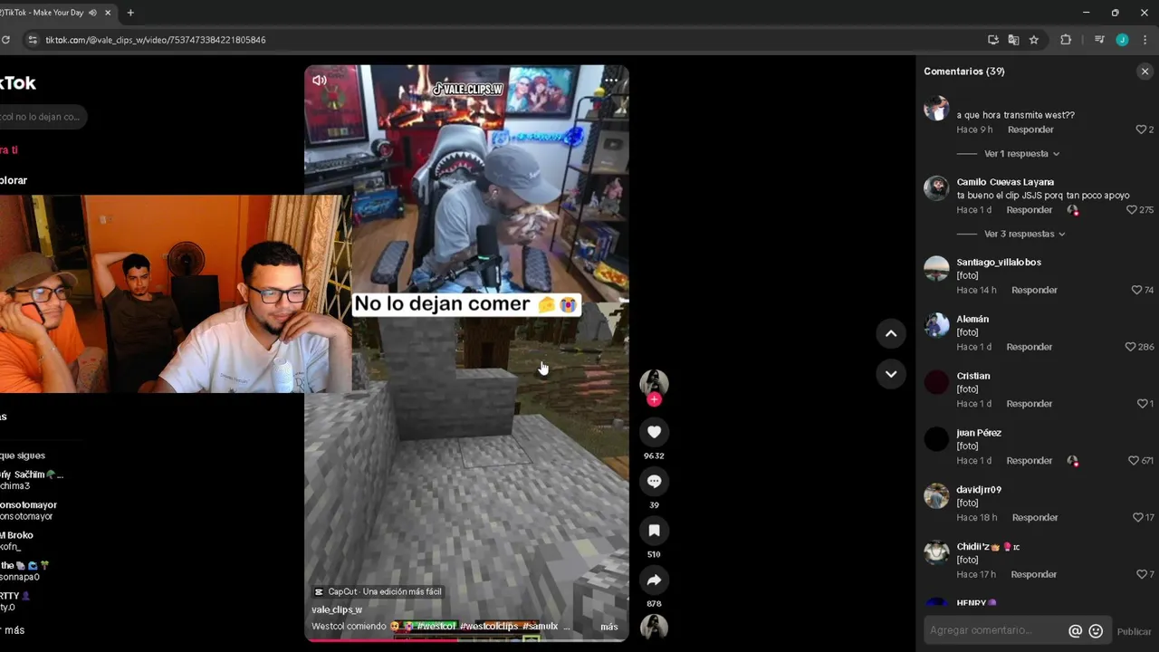Open Chrome media controls icon

1099,40
